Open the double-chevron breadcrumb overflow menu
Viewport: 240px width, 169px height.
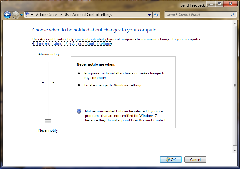click(x=32, y=15)
